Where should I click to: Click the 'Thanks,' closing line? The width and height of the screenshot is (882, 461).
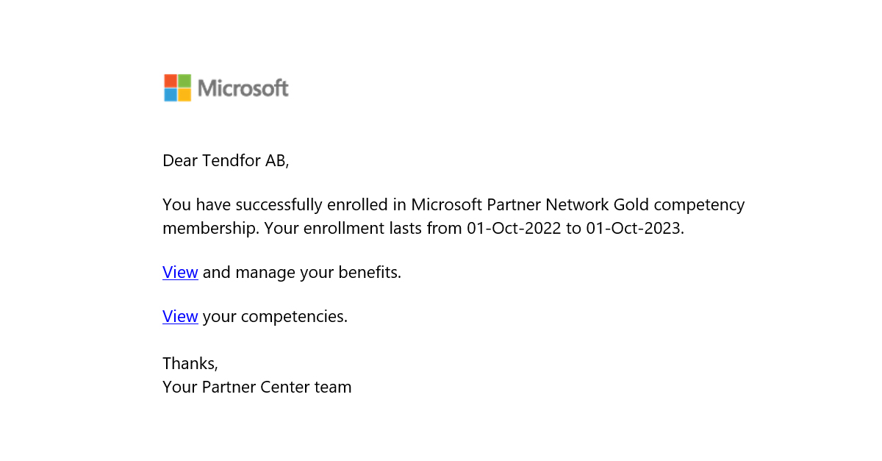coord(190,363)
